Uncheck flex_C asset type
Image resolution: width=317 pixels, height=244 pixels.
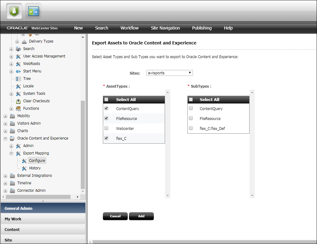[106, 138]
